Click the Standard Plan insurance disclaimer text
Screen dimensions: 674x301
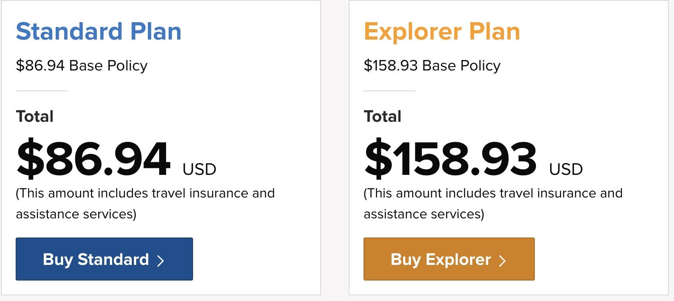tap(145, 204)
